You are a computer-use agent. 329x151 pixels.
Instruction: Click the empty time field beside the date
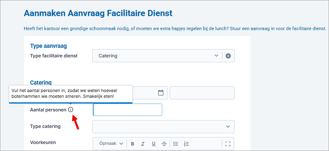point(202,93)
